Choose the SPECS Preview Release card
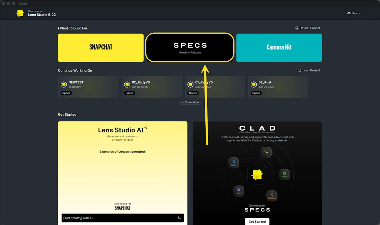Screen dimensions: 380x225 click(x=190, y=47)
